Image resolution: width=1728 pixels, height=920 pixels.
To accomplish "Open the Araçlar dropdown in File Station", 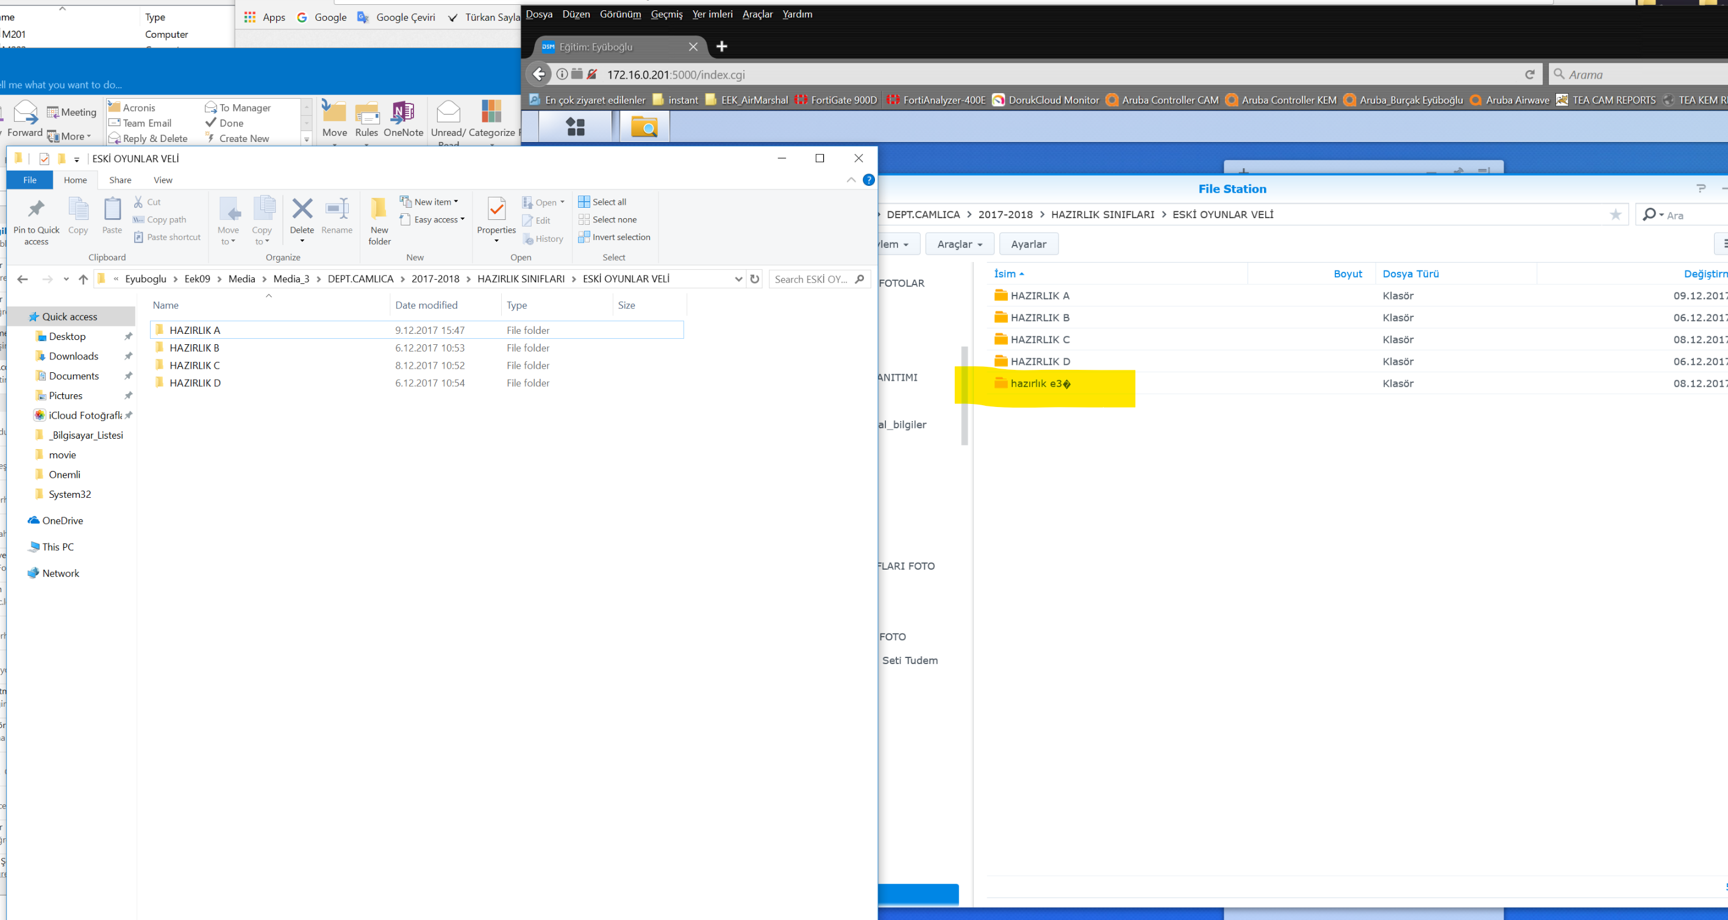I will tap(959, 244).
